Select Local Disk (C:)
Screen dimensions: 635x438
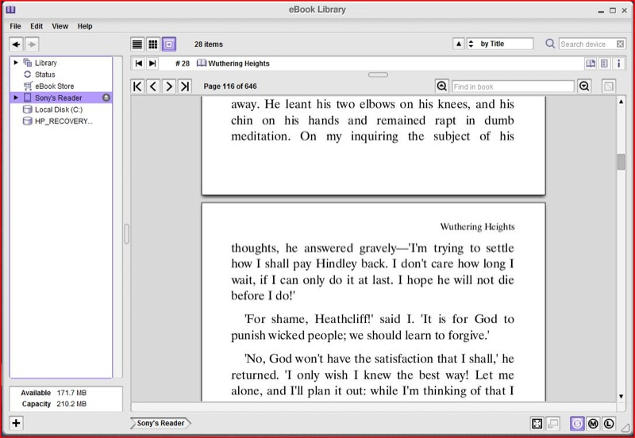[x=59, y=109]
